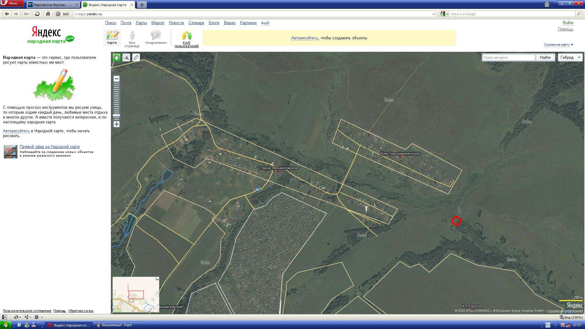
Task: Click Обратная связь footer link
Action: 81,311
